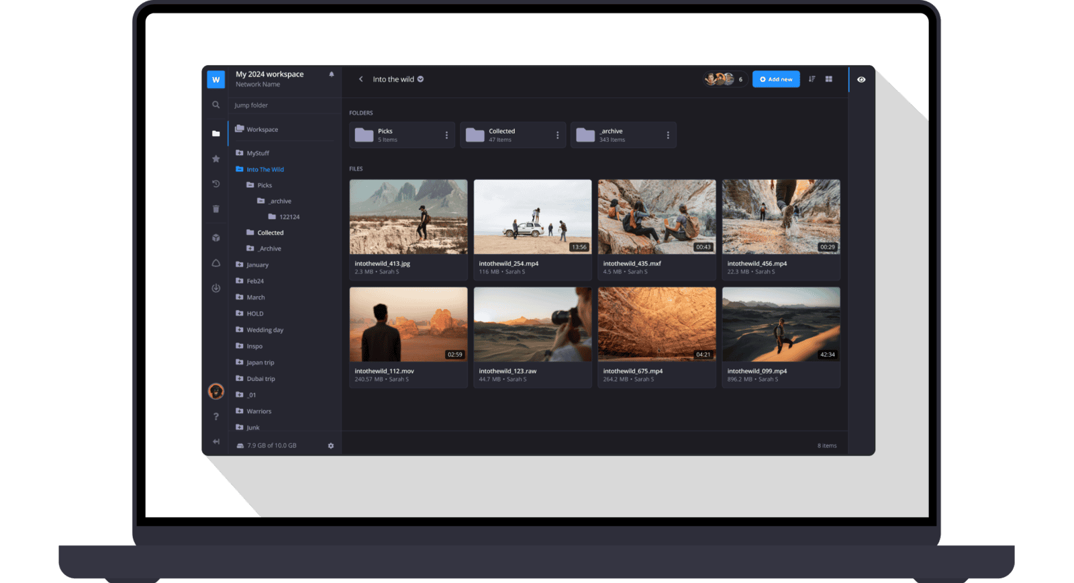Screen dimensions: 1074x583
Task: Click the Jump folder search field
Action: click(x=282, y=105)
